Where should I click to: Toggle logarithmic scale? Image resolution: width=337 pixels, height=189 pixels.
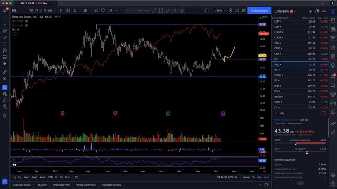pos(259,177)
